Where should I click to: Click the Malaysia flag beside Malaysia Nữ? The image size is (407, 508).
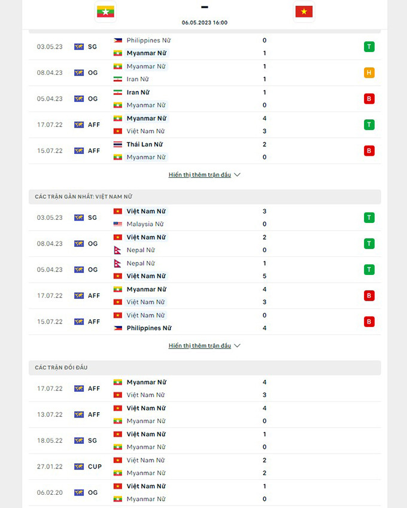pyautogui.click(x=118, y=224)
